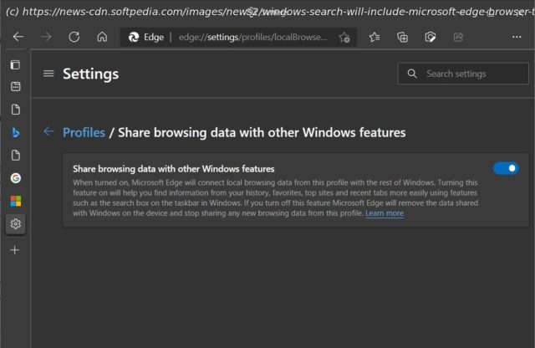Click the Bing icon in sidebar
Screen dimensions: 535x348
point(15,132)
